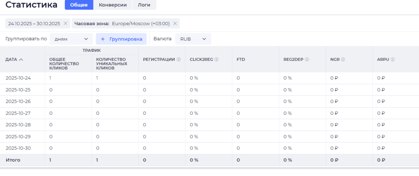
Task: Remove the date range filter chip
Action: pyautogui.click(x=65, y=24)
